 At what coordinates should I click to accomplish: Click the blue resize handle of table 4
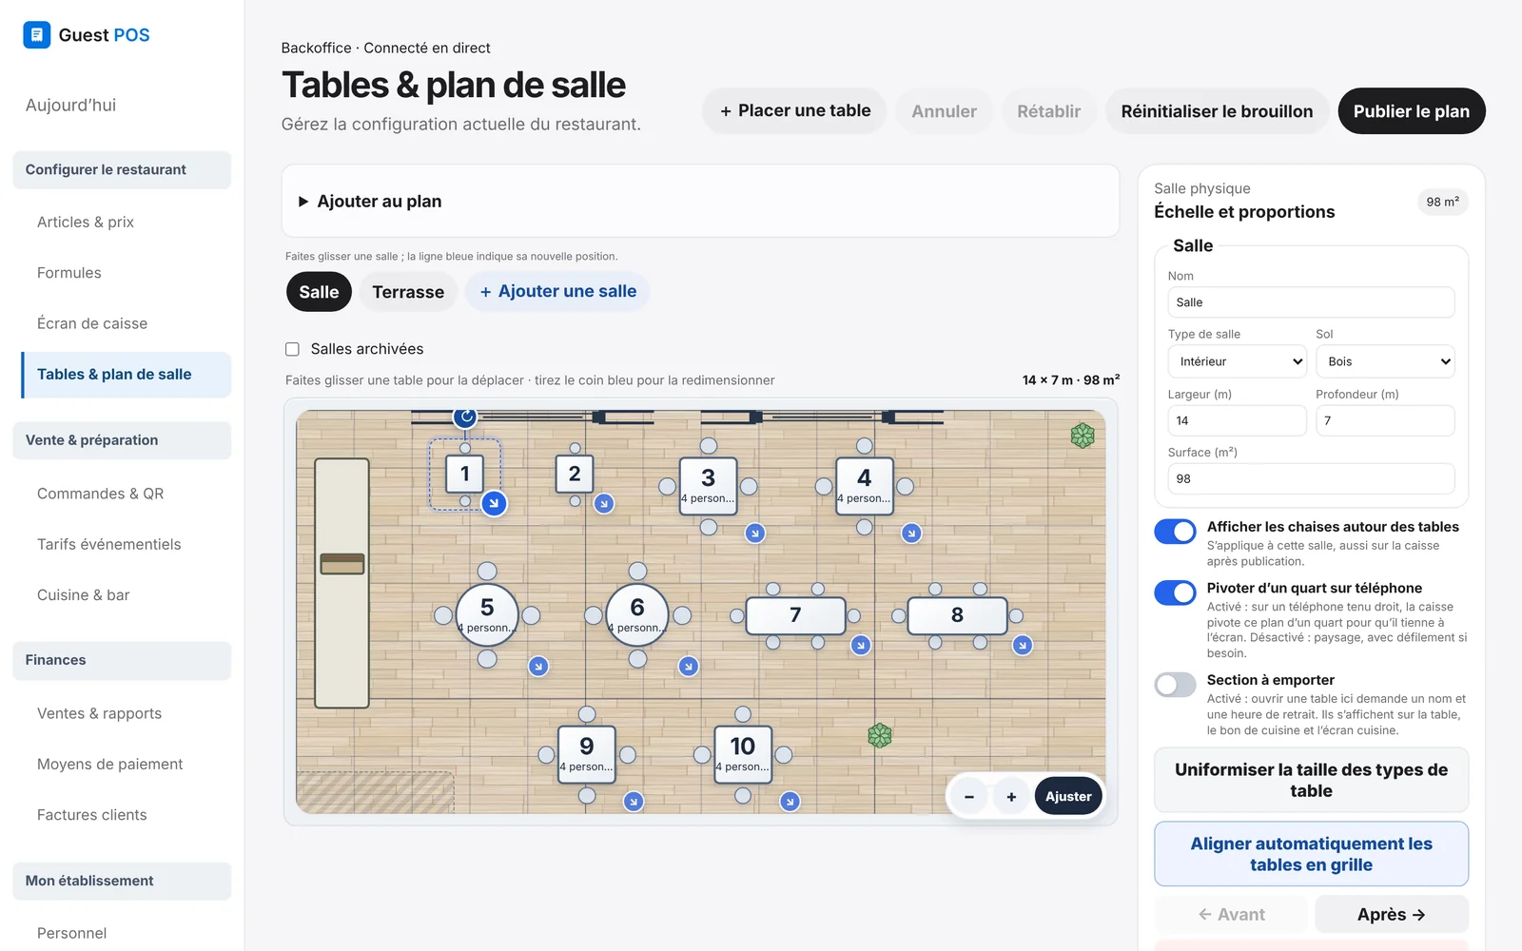click(x=911, y=534)
